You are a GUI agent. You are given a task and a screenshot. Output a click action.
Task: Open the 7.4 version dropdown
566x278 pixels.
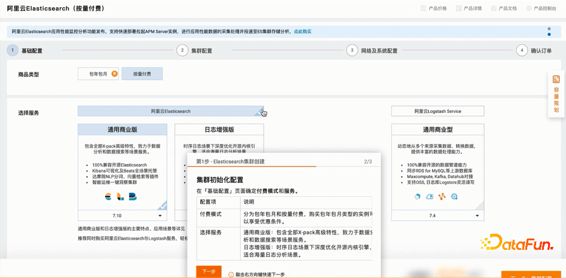(x=438, y=216)
